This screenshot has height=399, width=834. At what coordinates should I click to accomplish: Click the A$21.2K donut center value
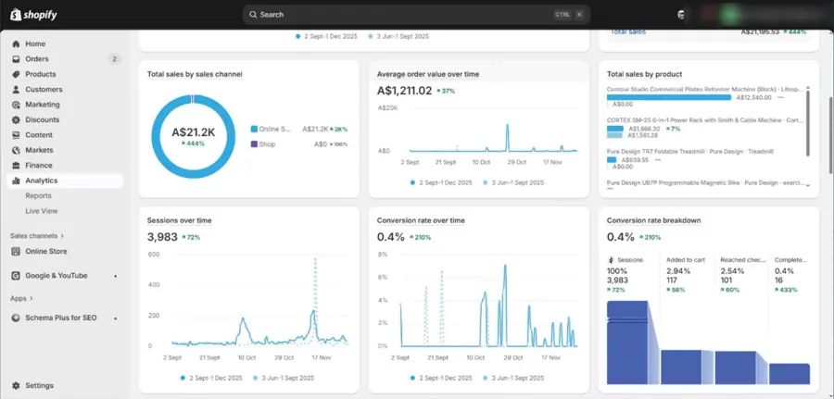193,132
